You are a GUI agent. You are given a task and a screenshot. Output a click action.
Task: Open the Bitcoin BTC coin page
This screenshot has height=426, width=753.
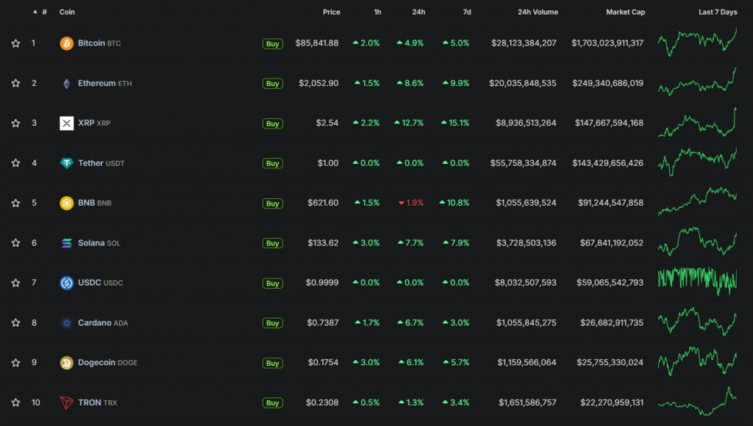99,43
